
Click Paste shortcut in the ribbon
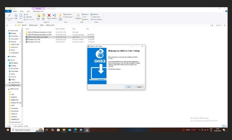point(29,19)
